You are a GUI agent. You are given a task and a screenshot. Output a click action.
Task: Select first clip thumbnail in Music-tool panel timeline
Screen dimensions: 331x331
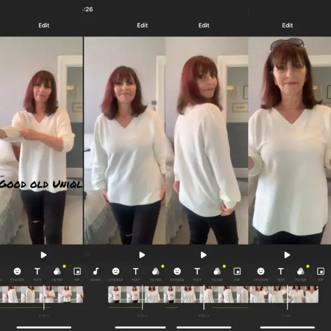coord(117,295)
